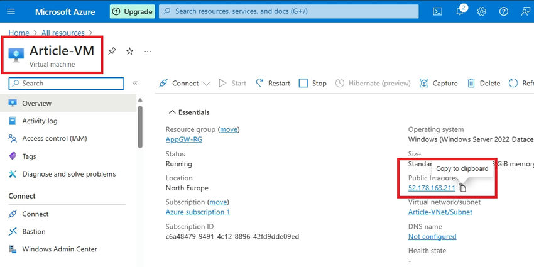534x267 pixels.
Task: Open Diagnose and solve problems
Action: pyautogui.click(x=68, y=174)
